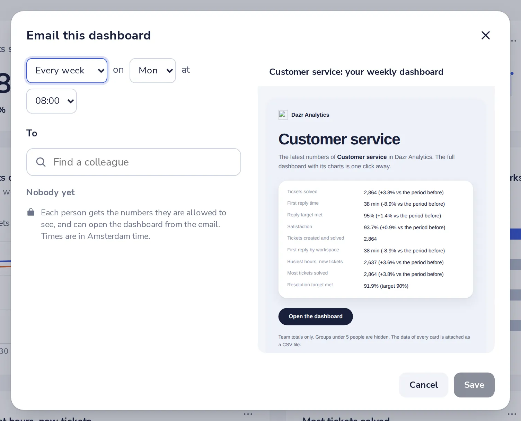Cancel the email schedule
Image resolution: width=521 pixels, height=421 pixels.
tap(424, 385)
